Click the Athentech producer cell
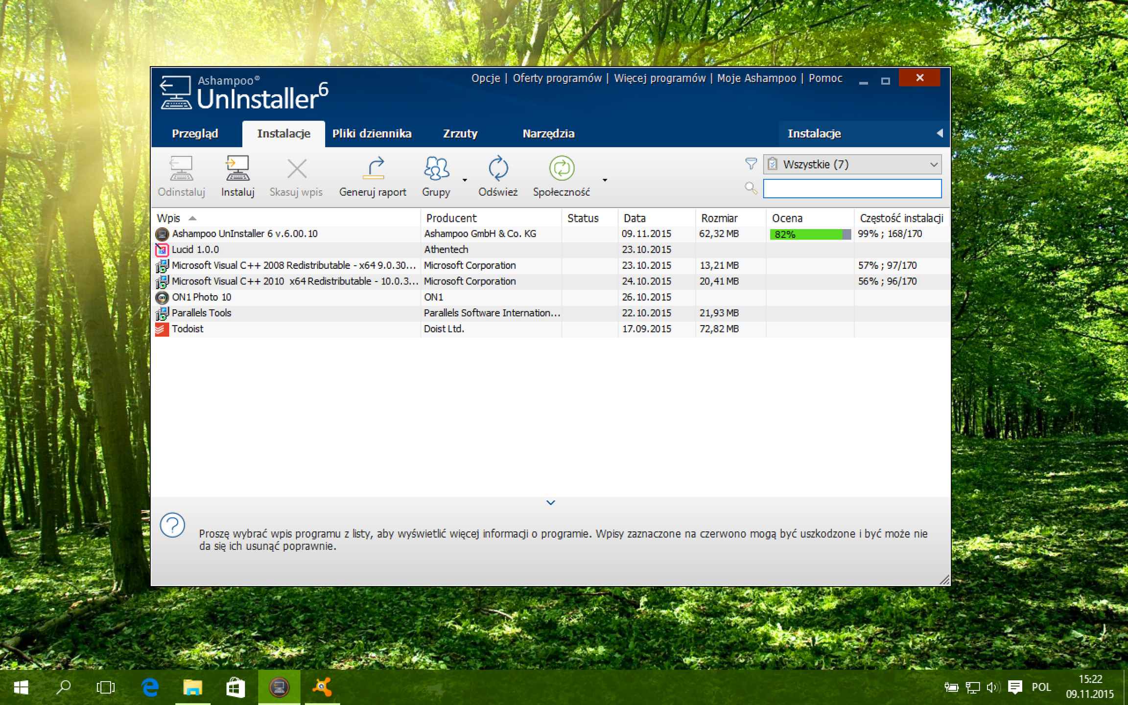This screenshot has width=1128, height=705. point(446,250)
